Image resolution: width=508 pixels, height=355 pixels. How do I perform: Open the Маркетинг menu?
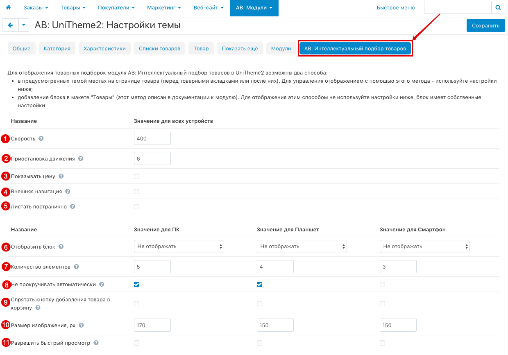tap(158, 8)
